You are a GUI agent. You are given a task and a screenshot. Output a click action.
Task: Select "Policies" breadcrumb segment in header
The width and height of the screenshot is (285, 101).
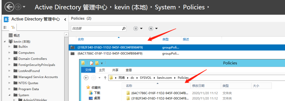[194, 7]
